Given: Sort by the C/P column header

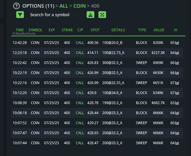Looking at the screenshot, I should tap(80, 30).
